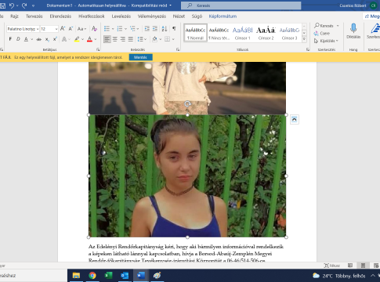Save the document via floppy icon

pyautogui.click(x=2, y=5)
